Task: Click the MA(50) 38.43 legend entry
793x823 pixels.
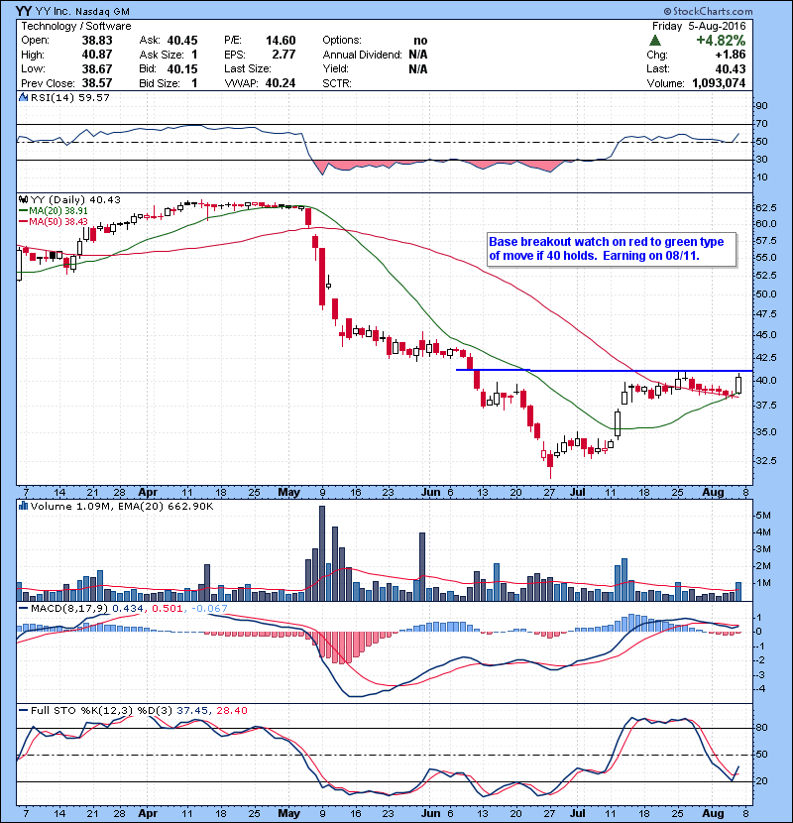Action: (x=54, y=221)
